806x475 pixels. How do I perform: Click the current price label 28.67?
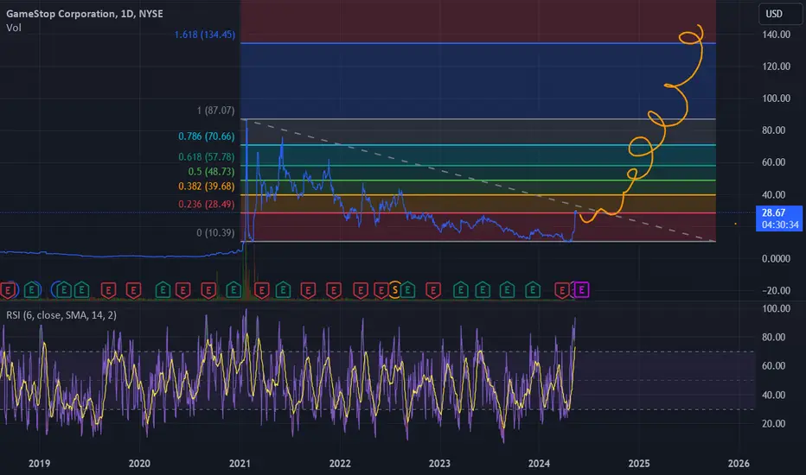coord(778,218)
